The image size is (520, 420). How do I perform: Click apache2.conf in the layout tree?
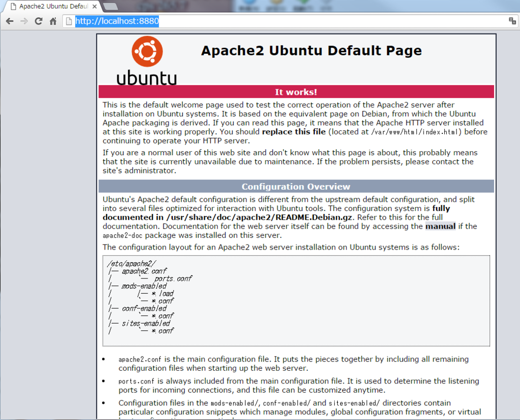point(144,271)
